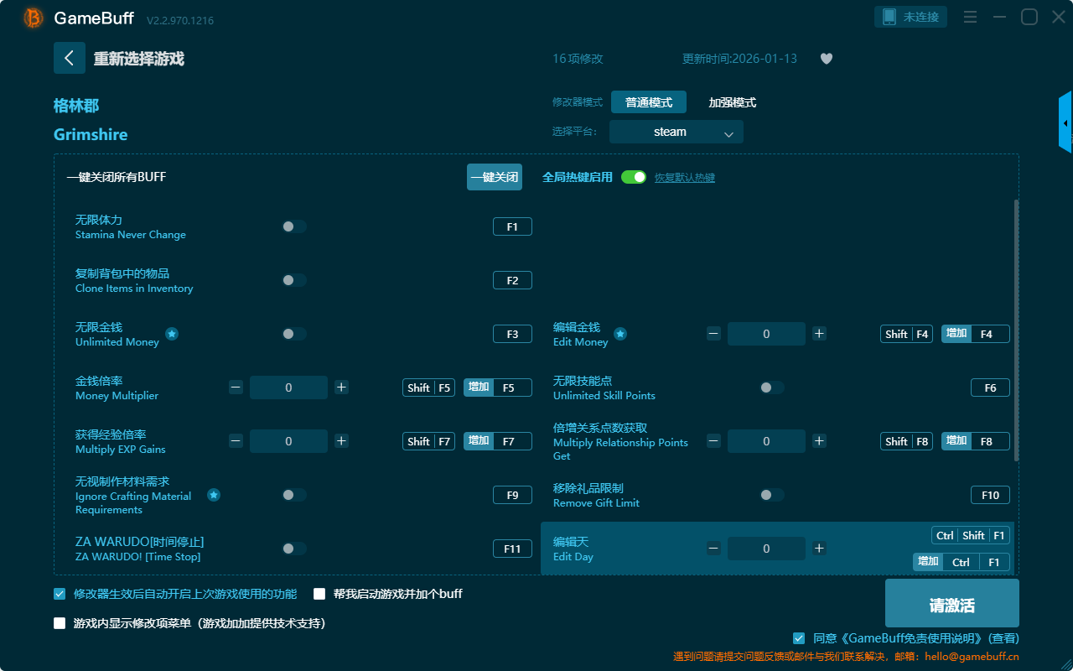The image size is (1073, 671).
Task: Click the Edit Day value input field
Action: [x=766, y=549]
